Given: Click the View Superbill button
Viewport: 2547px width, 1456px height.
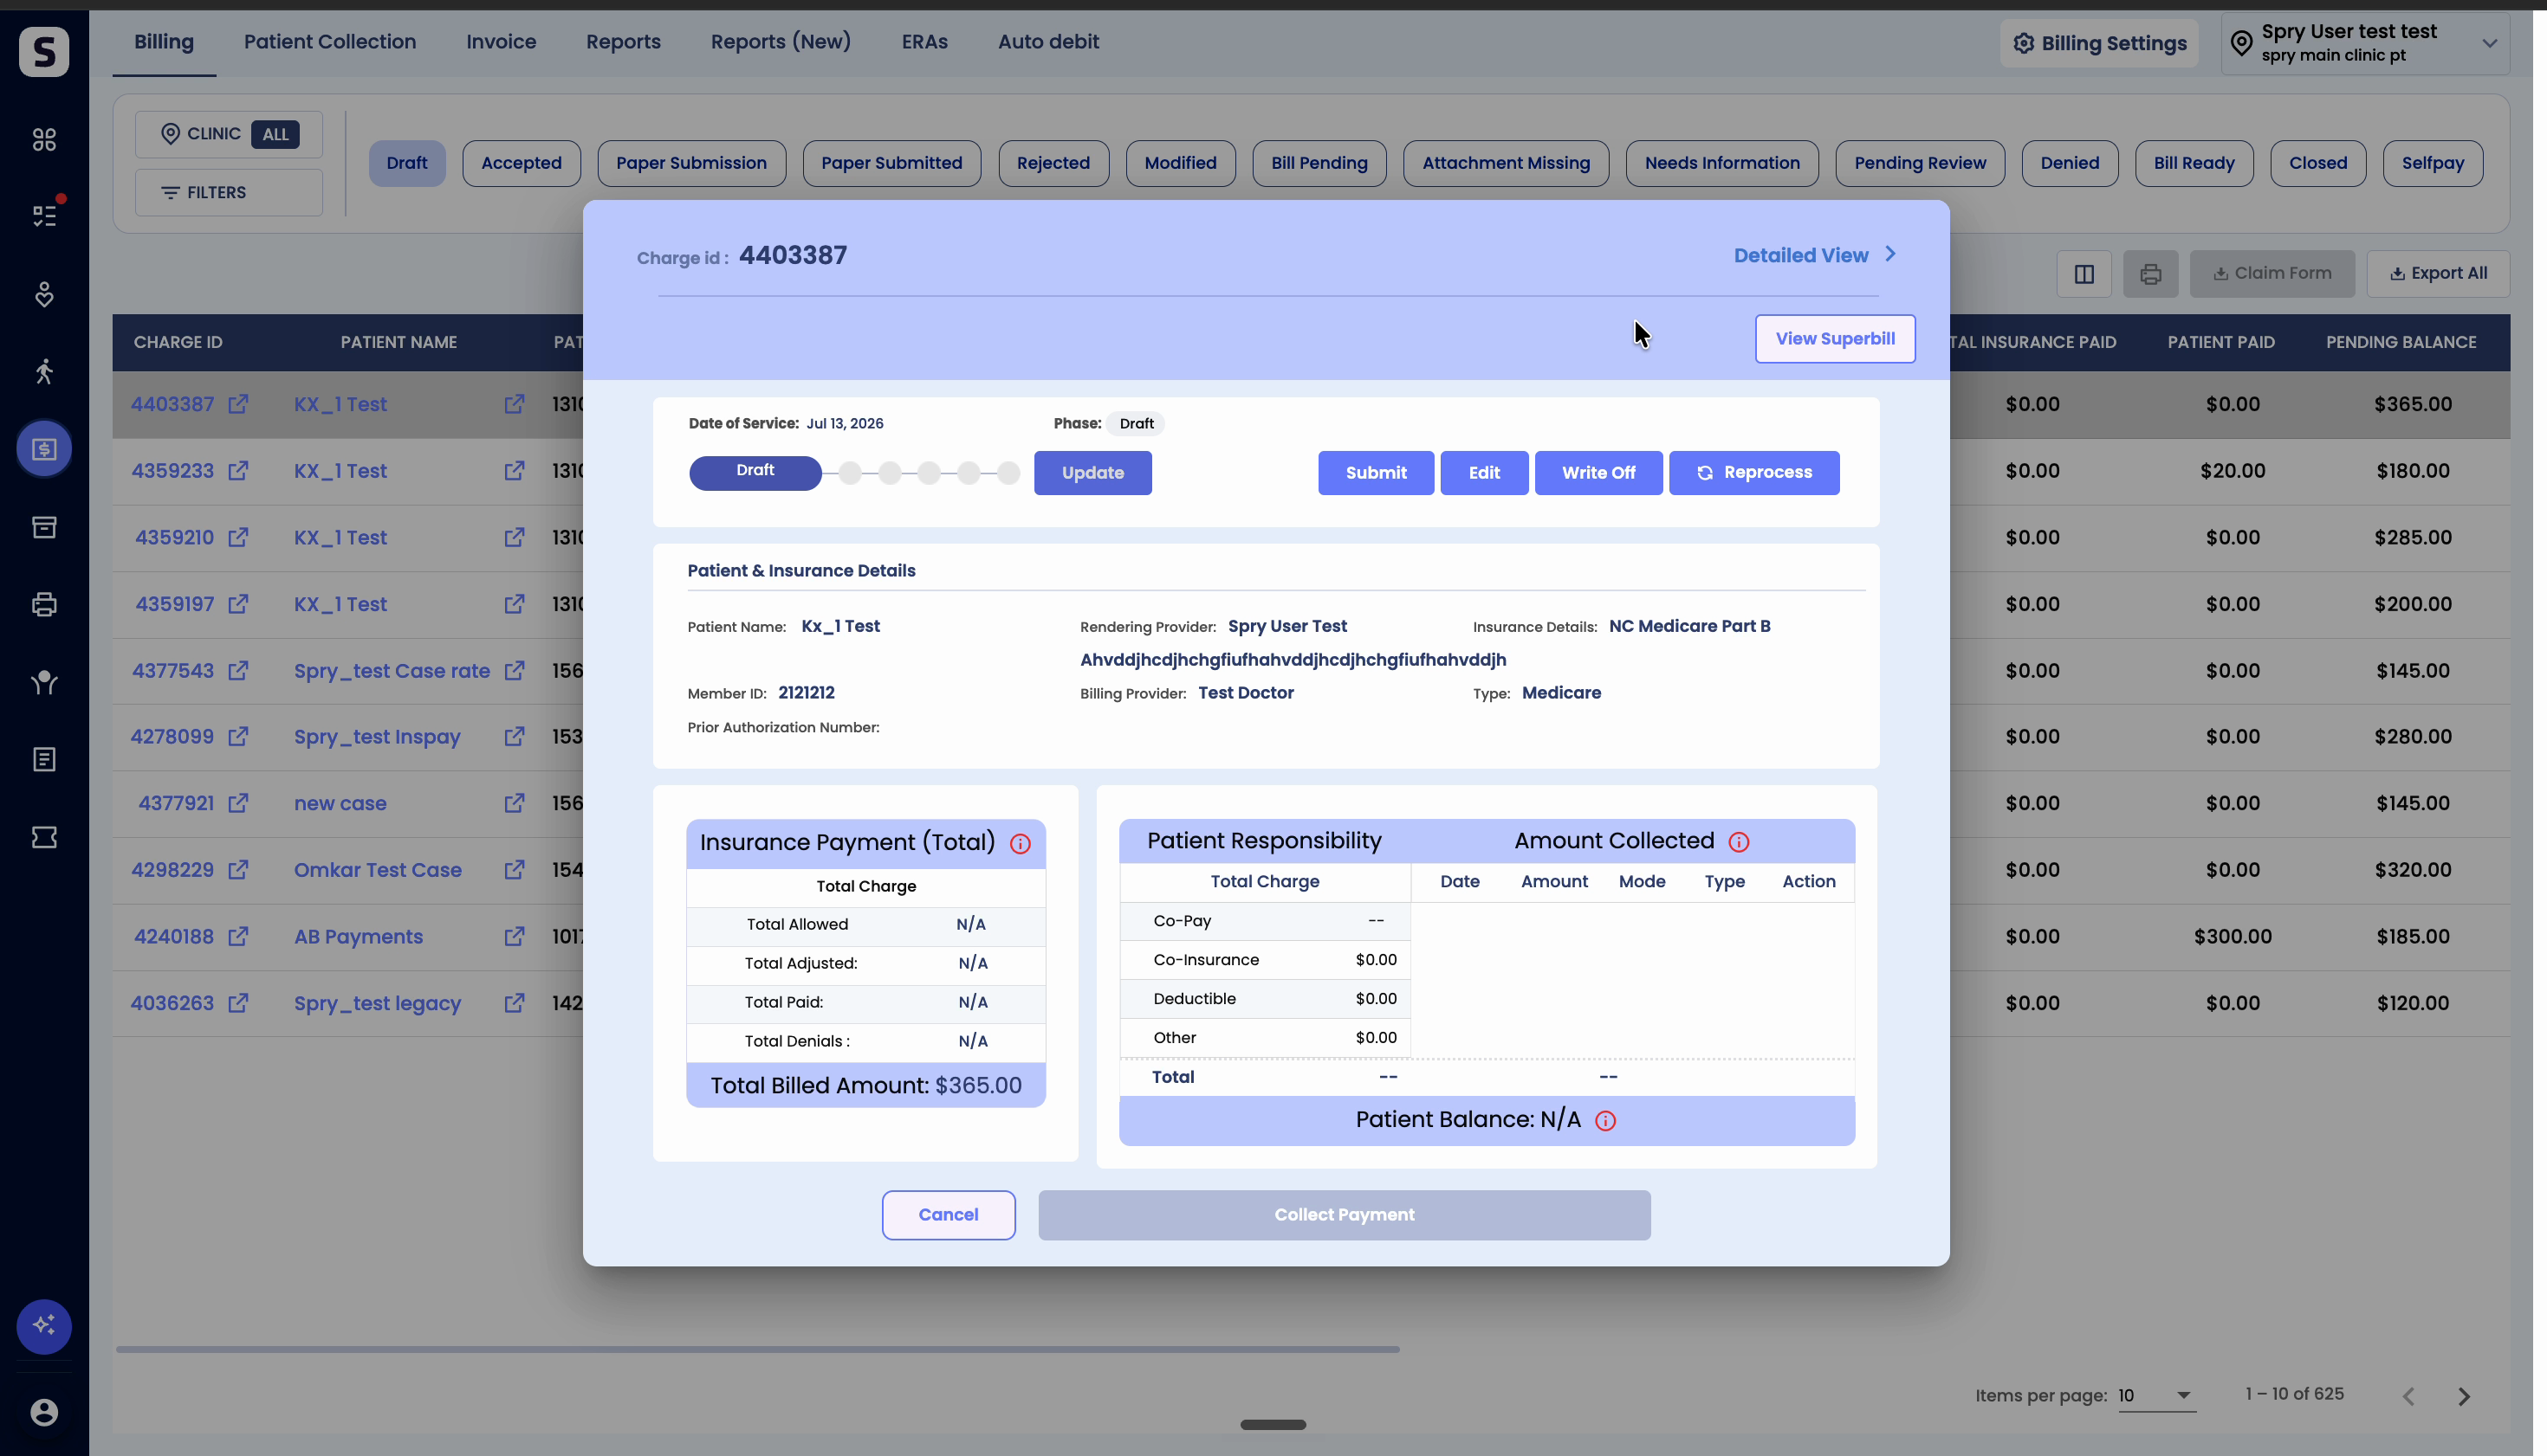Looking at the screenshot, I should tap(1834, 339).
